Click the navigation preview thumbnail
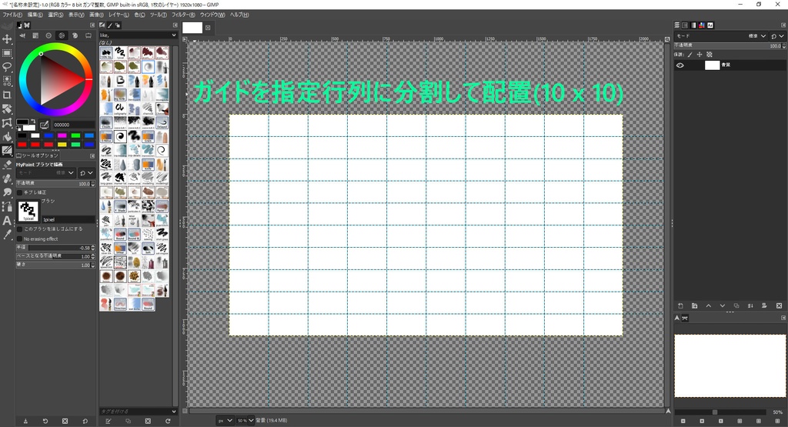 pos(730,365)
